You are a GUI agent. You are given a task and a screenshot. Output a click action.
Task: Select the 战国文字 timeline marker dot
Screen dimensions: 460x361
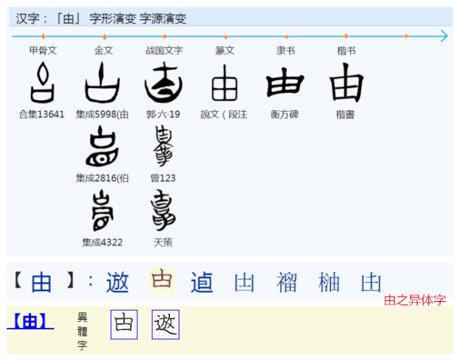click(165, 36)
